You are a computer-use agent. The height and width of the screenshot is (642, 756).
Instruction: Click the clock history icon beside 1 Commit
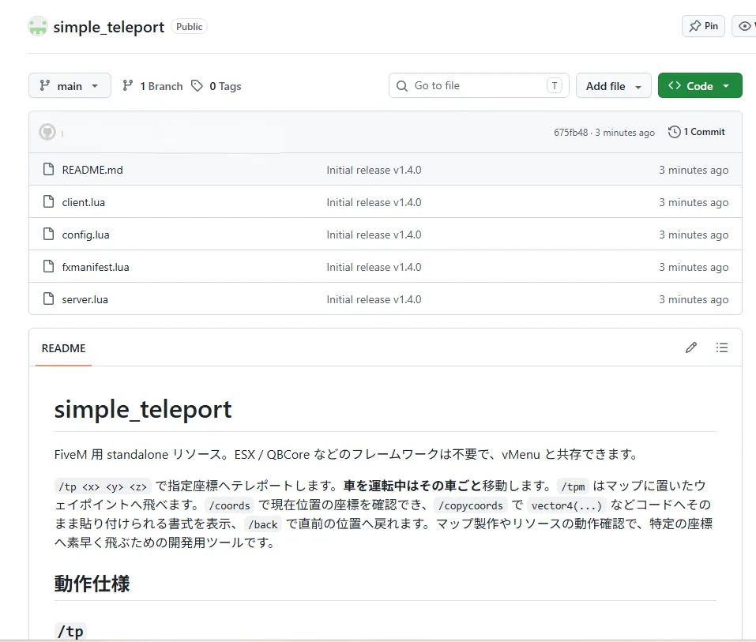(x=674, y=132)
